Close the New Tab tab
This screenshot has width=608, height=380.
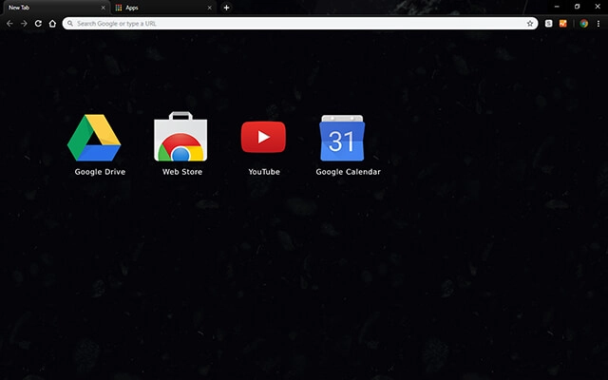point(103,8)
